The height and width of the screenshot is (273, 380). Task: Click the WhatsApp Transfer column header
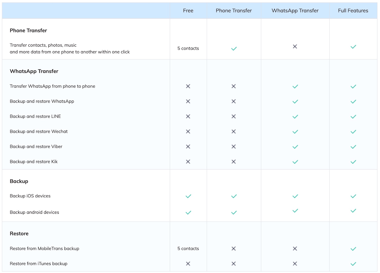295,11
